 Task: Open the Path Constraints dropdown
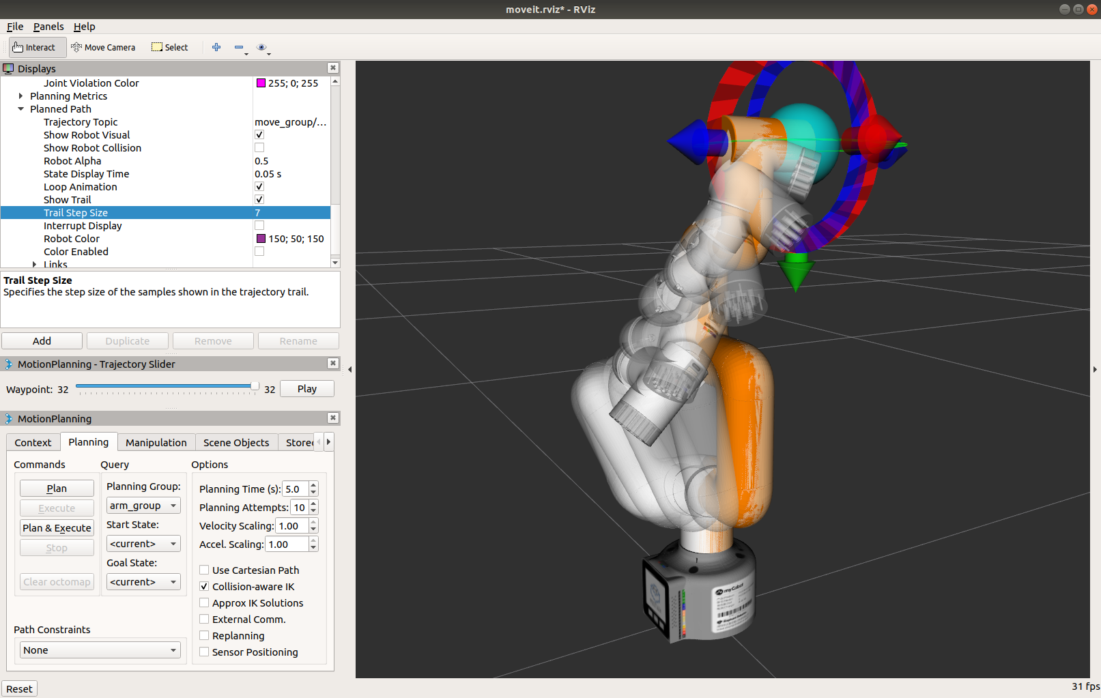[x=100, y=650]
